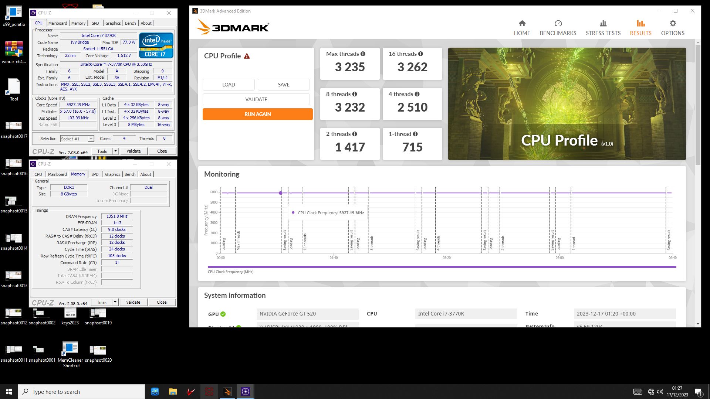Image resolution: width=710 pixels, height=399 pixels.
Task: Switch to CPU-Z in the taskbar
Action: 245,392
